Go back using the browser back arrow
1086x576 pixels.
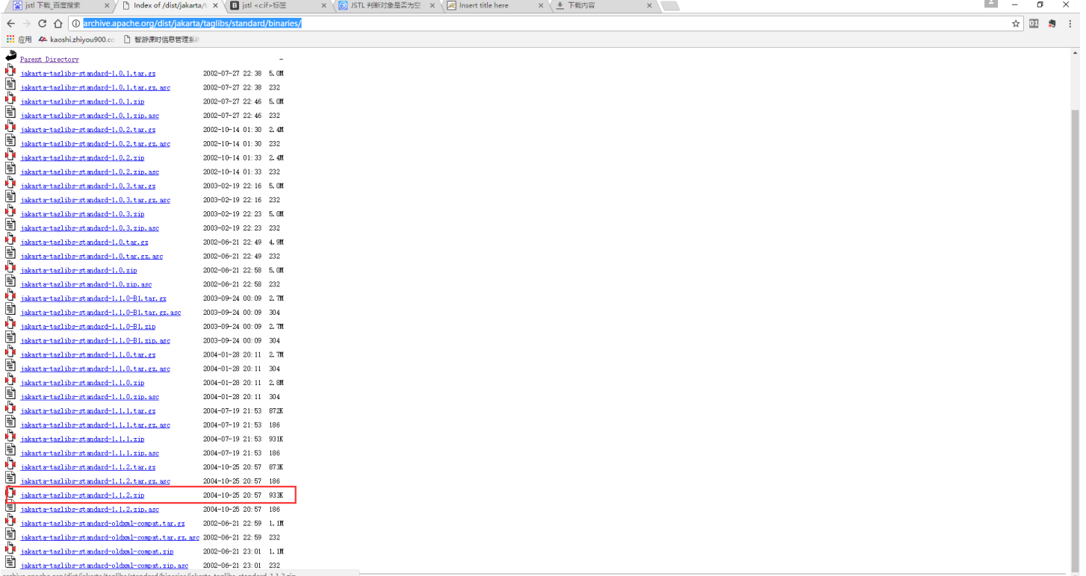[10, 24]
